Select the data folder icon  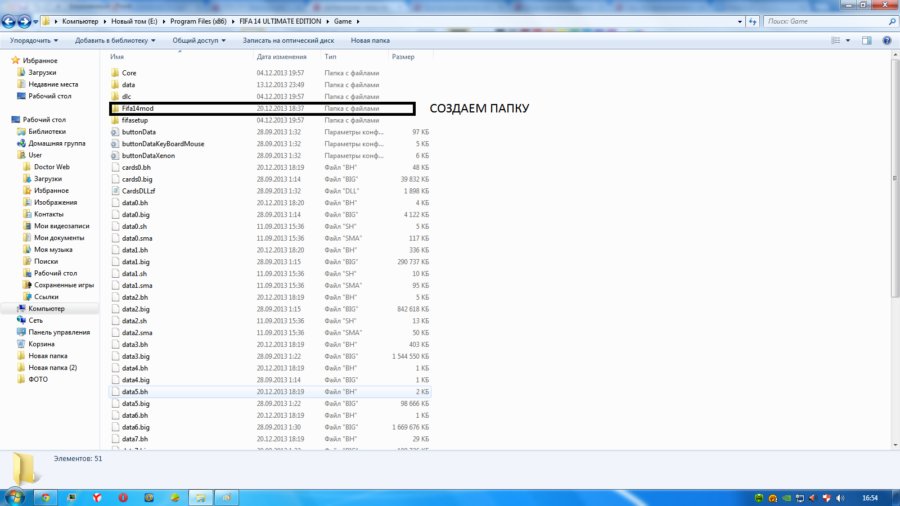click(x=115, y=85)
